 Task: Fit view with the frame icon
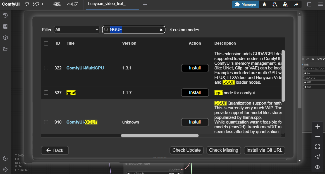pyautogui.click(x=317, y=147)
